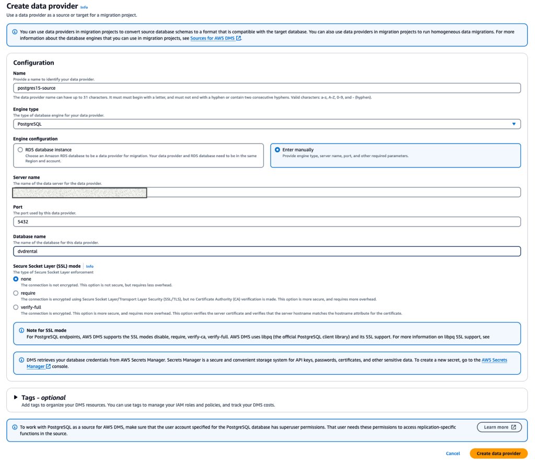Click the info icon in the Secrets Manager notice
Image resolution: width=535 pixels, height=466 pixels.
point(21,360)
